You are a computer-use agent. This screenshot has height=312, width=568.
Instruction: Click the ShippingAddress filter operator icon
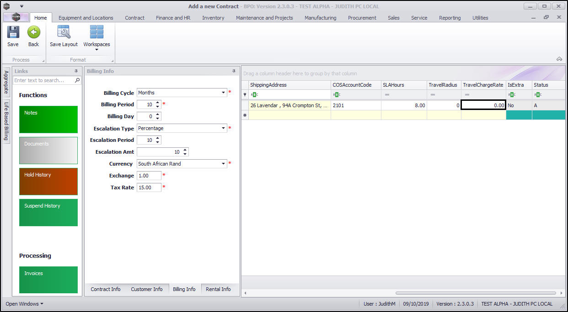(255, 95)
